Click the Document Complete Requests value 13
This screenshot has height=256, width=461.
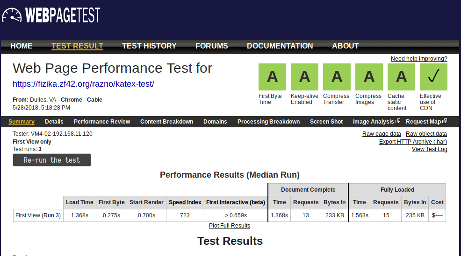pos(306,215)
